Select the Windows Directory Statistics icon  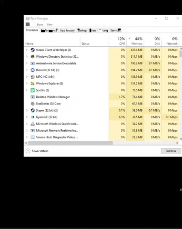(x=32, y=57)
